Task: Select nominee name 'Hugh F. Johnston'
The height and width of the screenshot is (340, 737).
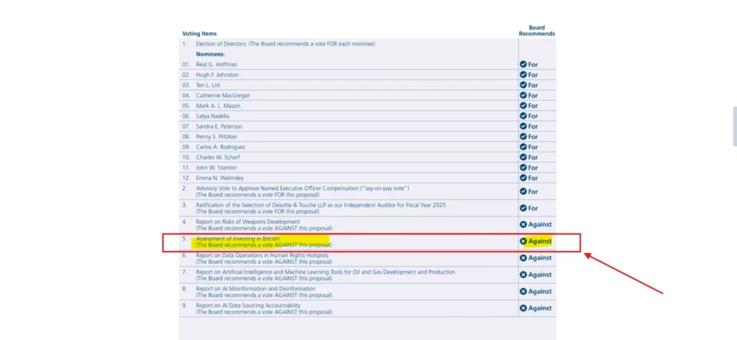Action: [x=217, y=75]
